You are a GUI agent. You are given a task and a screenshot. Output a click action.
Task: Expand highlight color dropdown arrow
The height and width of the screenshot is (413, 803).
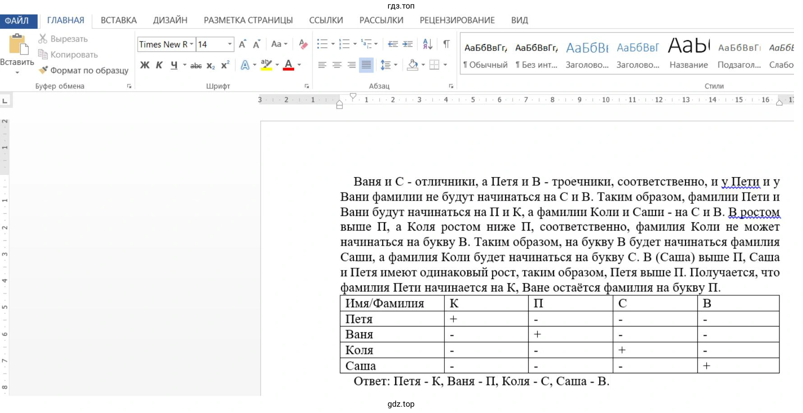(277, 65)
